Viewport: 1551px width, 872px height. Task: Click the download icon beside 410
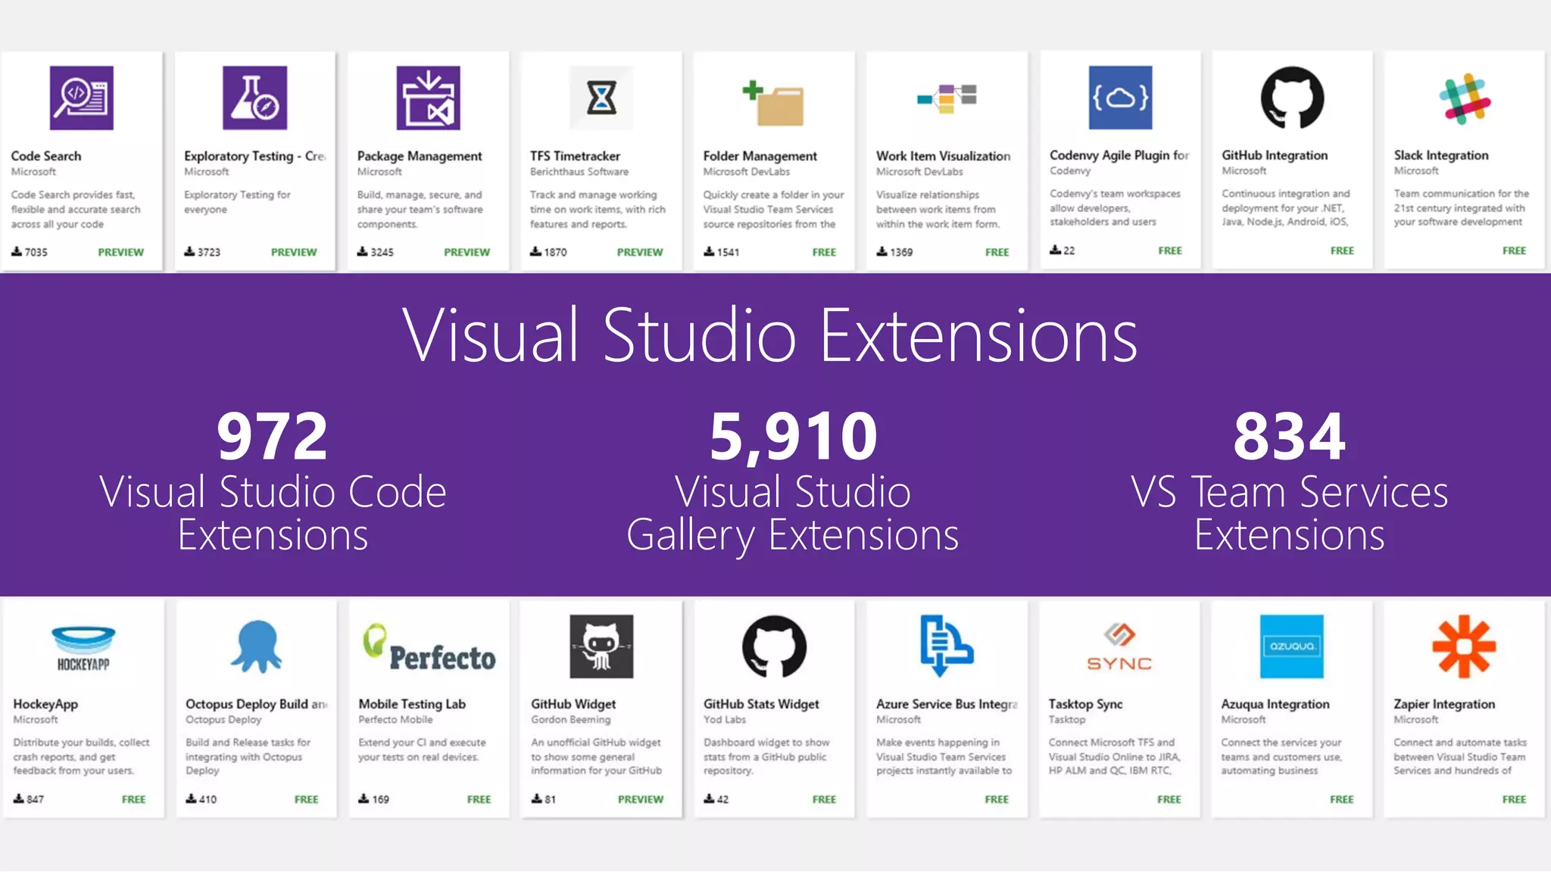(x=192, y=799)
